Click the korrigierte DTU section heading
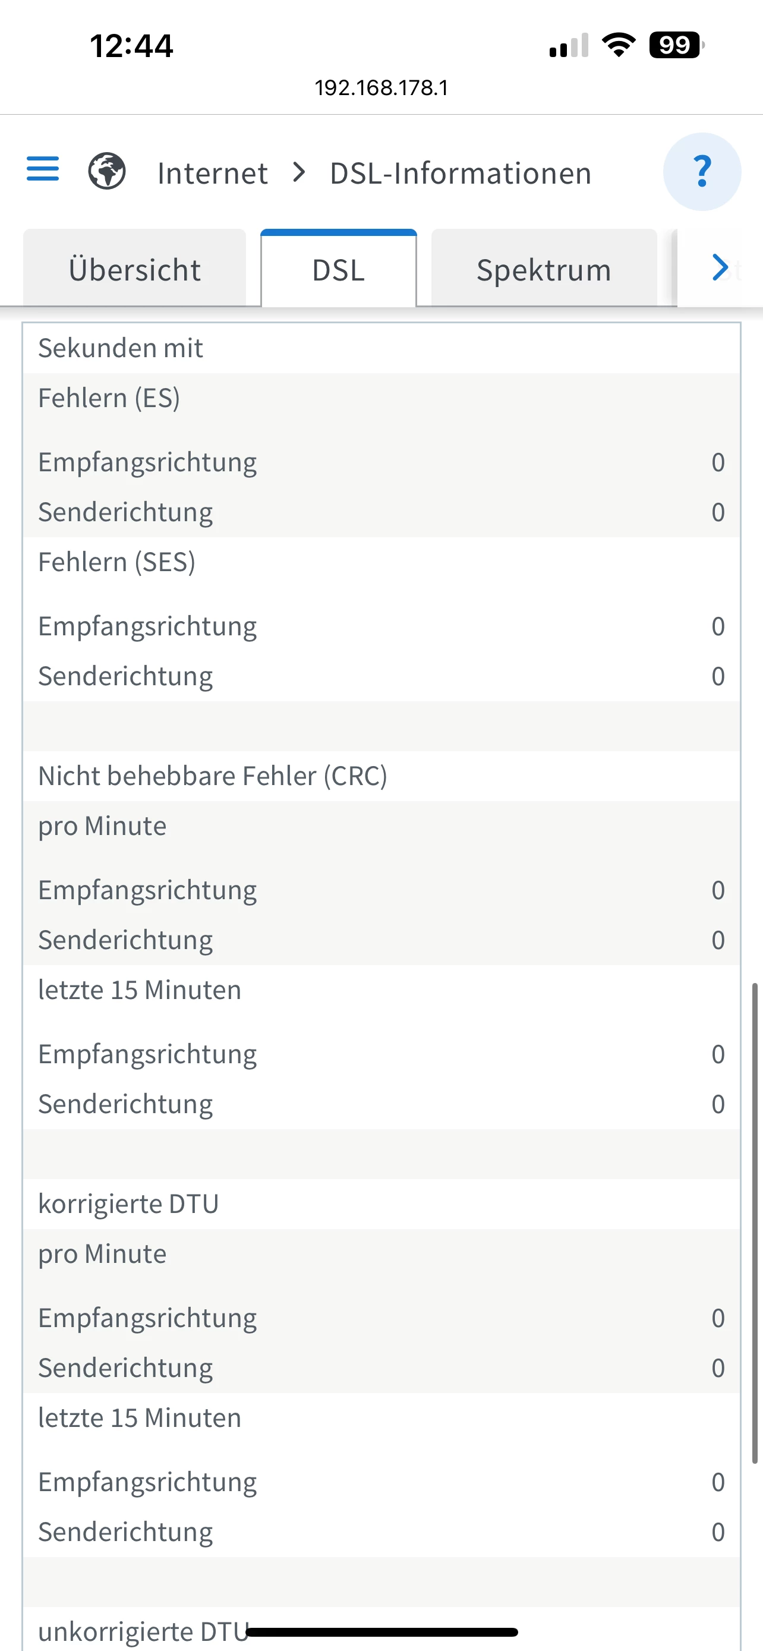This screenshot has width=763, height=1651. point(128,1203)
